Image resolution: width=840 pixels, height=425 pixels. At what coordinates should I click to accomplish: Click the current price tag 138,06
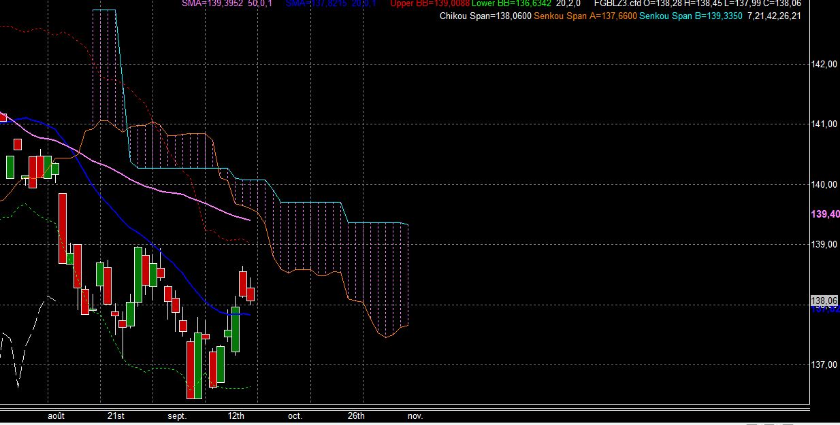point(824,301)
